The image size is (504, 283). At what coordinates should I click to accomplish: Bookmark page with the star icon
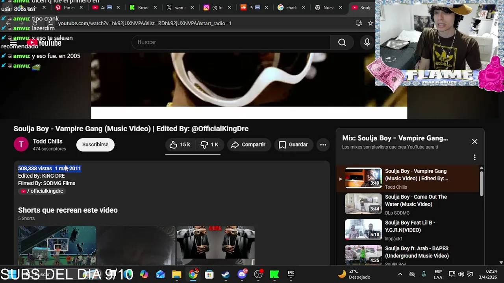(x=370, y=23)
